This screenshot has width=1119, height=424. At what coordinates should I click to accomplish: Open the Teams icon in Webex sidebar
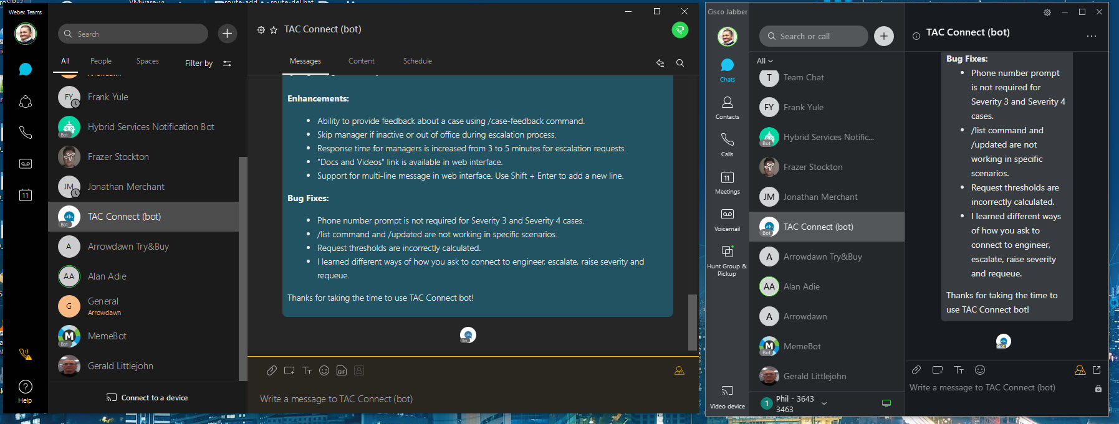tap(26, 101)
